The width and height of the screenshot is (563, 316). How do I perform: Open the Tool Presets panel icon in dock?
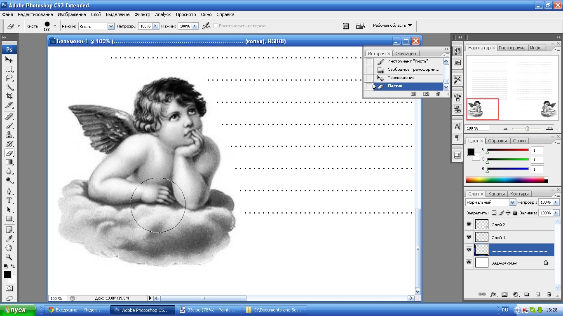coord(457,80)
